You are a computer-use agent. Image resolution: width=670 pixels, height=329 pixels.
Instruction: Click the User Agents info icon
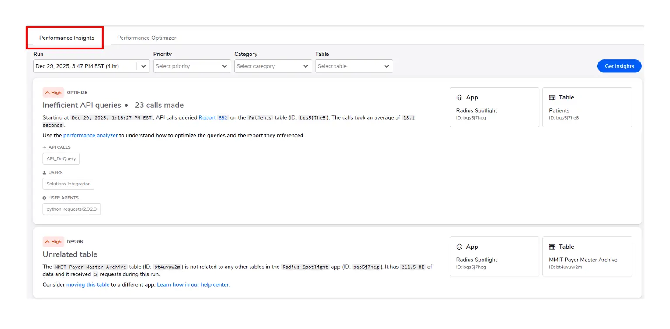pyautogui.click(x=44, y=198)
